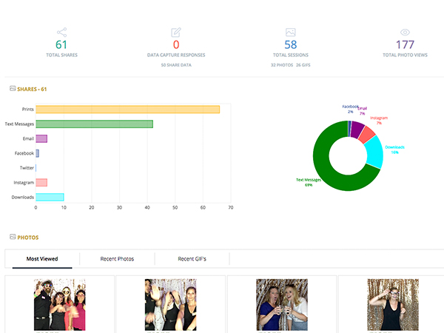Click the 32 Photos text

(282, 65)
